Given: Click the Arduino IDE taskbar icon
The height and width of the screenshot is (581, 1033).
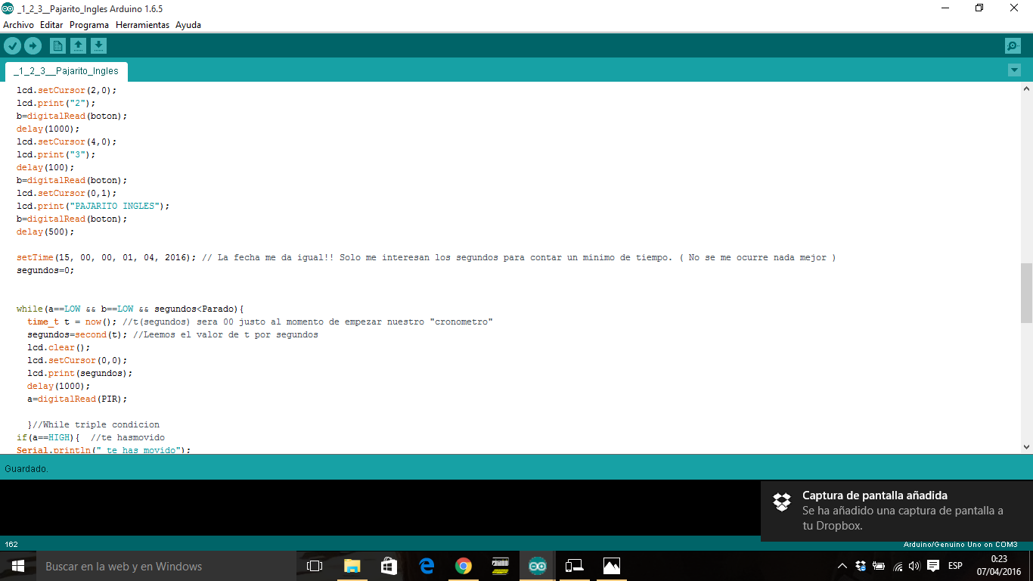Looking at the screenshot, I should pos(537,566).
